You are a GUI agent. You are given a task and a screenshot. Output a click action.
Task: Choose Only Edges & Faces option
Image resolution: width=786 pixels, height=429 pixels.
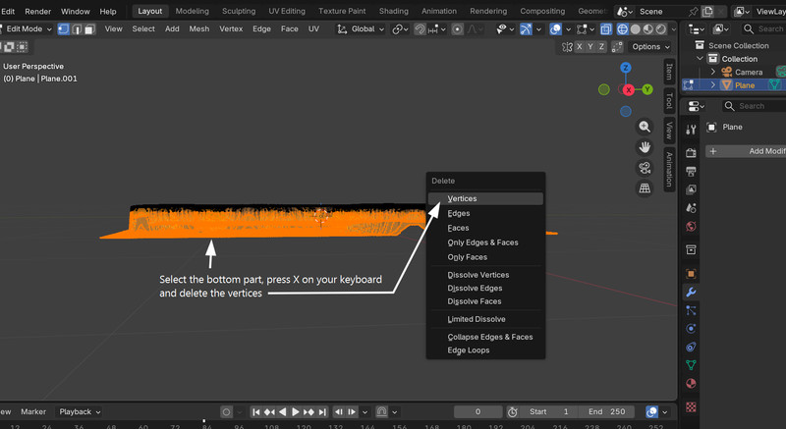tap(485, 242)
